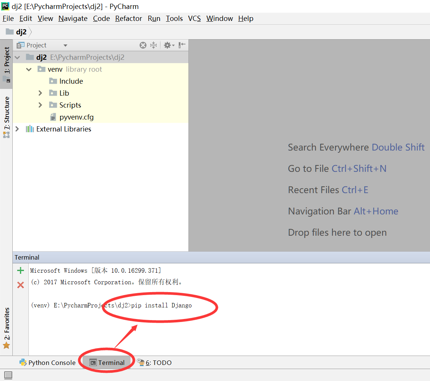Open the Help menu
The width and height of the screenshot is (430, 381).
tap(246, 19)
